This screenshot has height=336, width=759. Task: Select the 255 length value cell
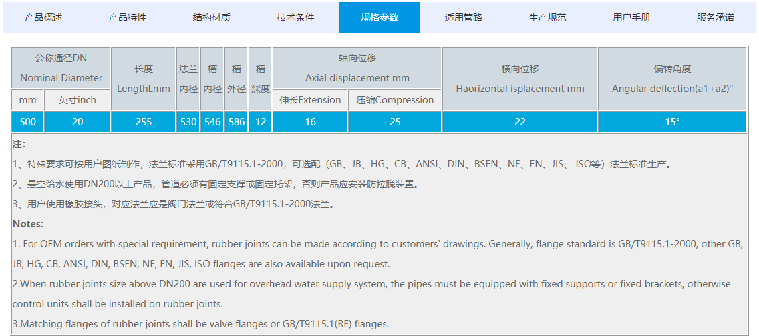point(144,121)
